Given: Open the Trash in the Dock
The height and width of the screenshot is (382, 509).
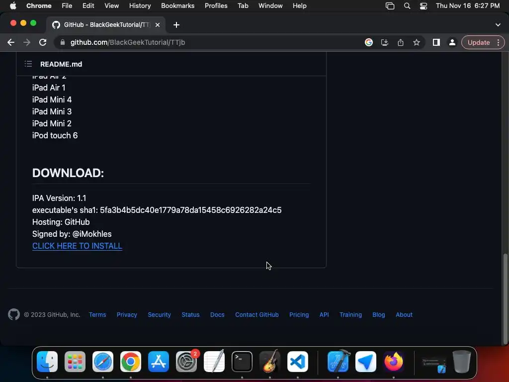Looking at the screenshot, I should [x=462, y=362].
